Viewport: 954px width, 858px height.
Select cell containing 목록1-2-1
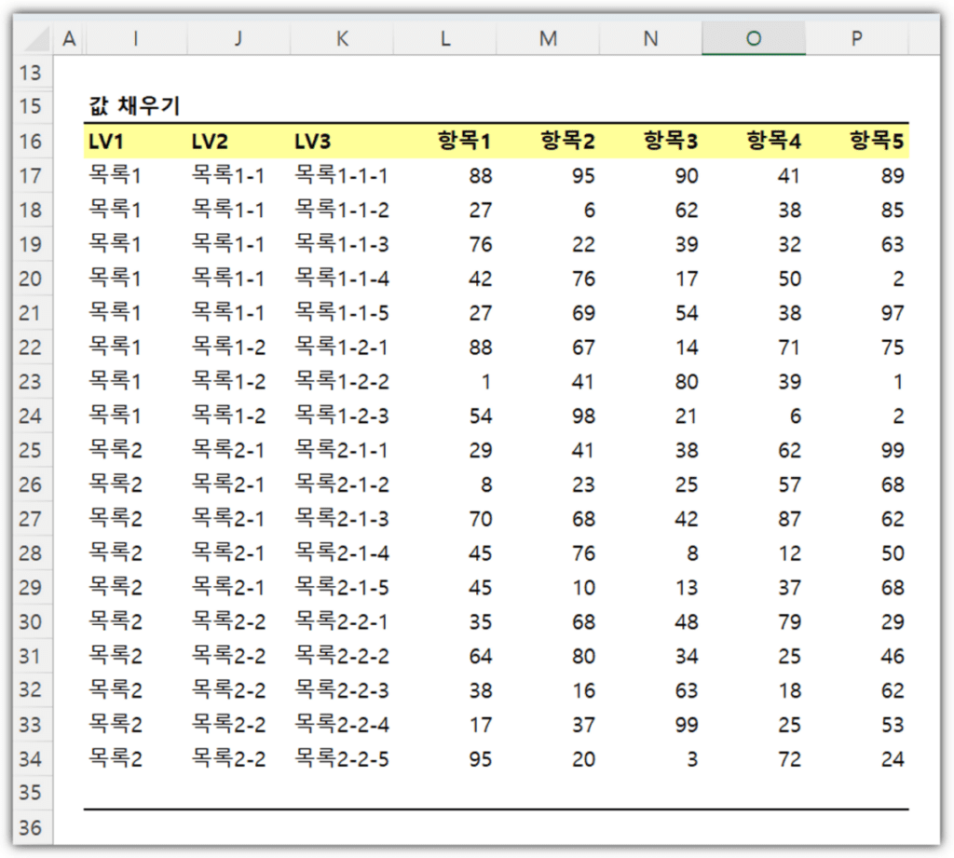(x=342, y=347)
